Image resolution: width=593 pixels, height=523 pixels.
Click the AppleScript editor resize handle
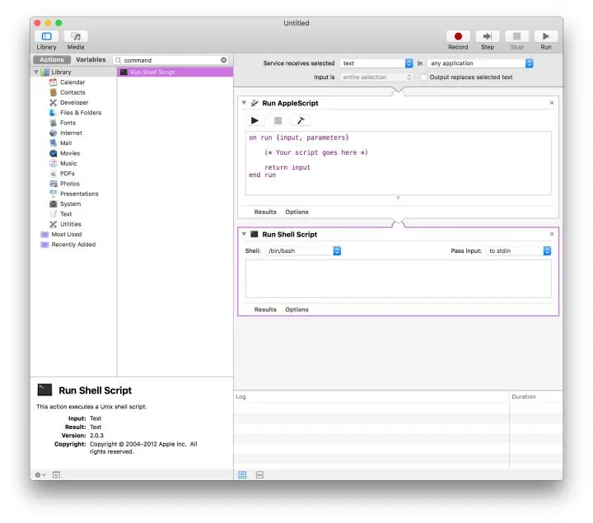398,198
